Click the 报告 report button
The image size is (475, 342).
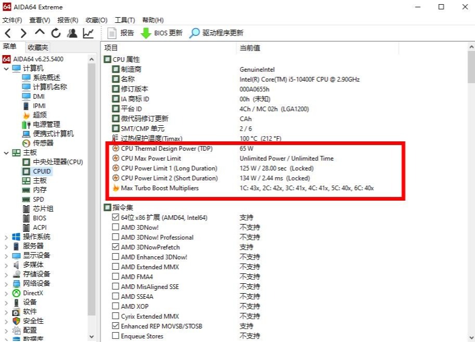click(x=121, y=33)
